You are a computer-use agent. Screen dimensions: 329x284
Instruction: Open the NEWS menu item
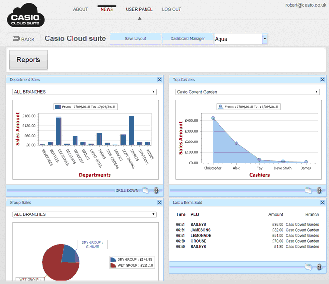pos(107,9)
